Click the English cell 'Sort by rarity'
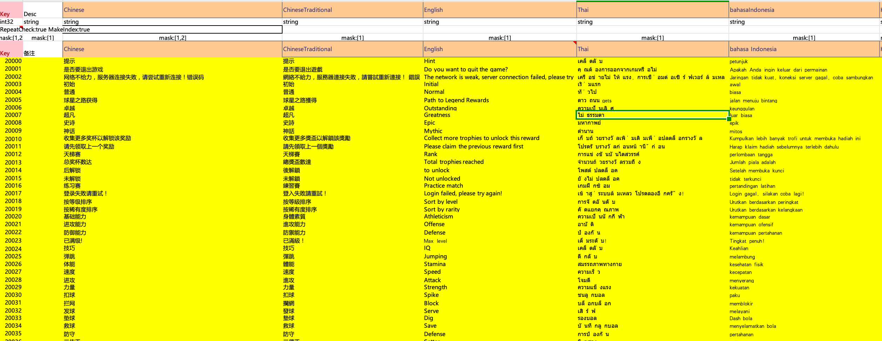The height and width of the screenshot is (341, 882). click(500, 209)
